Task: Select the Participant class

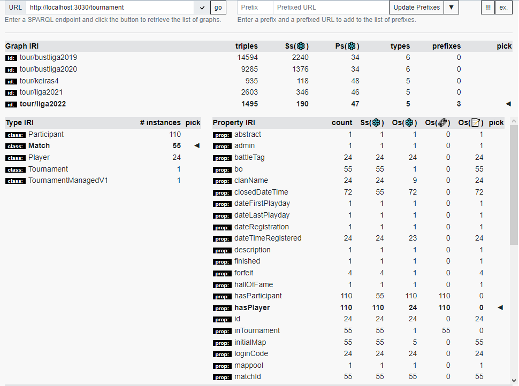Action: click(46, 134)
